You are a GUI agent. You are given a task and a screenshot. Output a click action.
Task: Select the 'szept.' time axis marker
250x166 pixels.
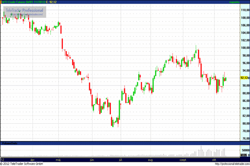tap(183, 159)
